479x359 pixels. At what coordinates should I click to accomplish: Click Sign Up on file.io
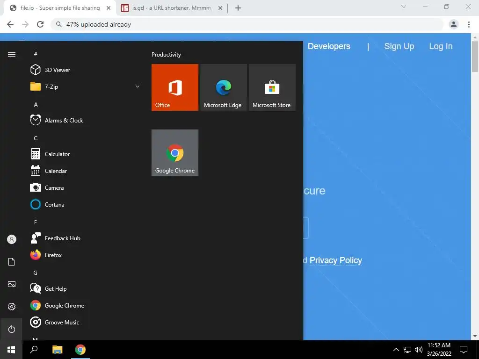pos(399,46)
